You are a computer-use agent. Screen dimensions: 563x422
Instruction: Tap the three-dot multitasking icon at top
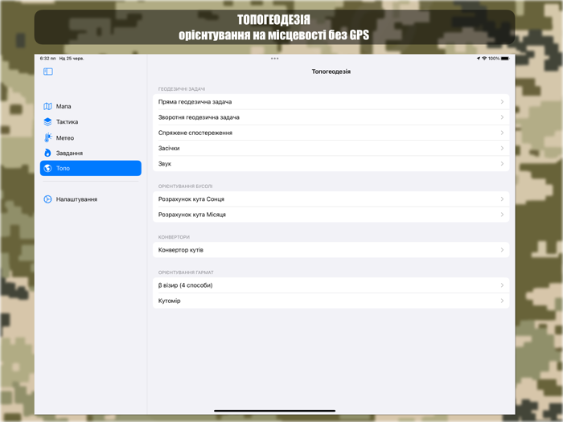tap(275, 59)
